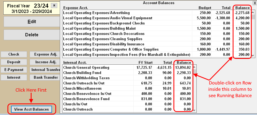Click the Deposit button

pos(14,62)
